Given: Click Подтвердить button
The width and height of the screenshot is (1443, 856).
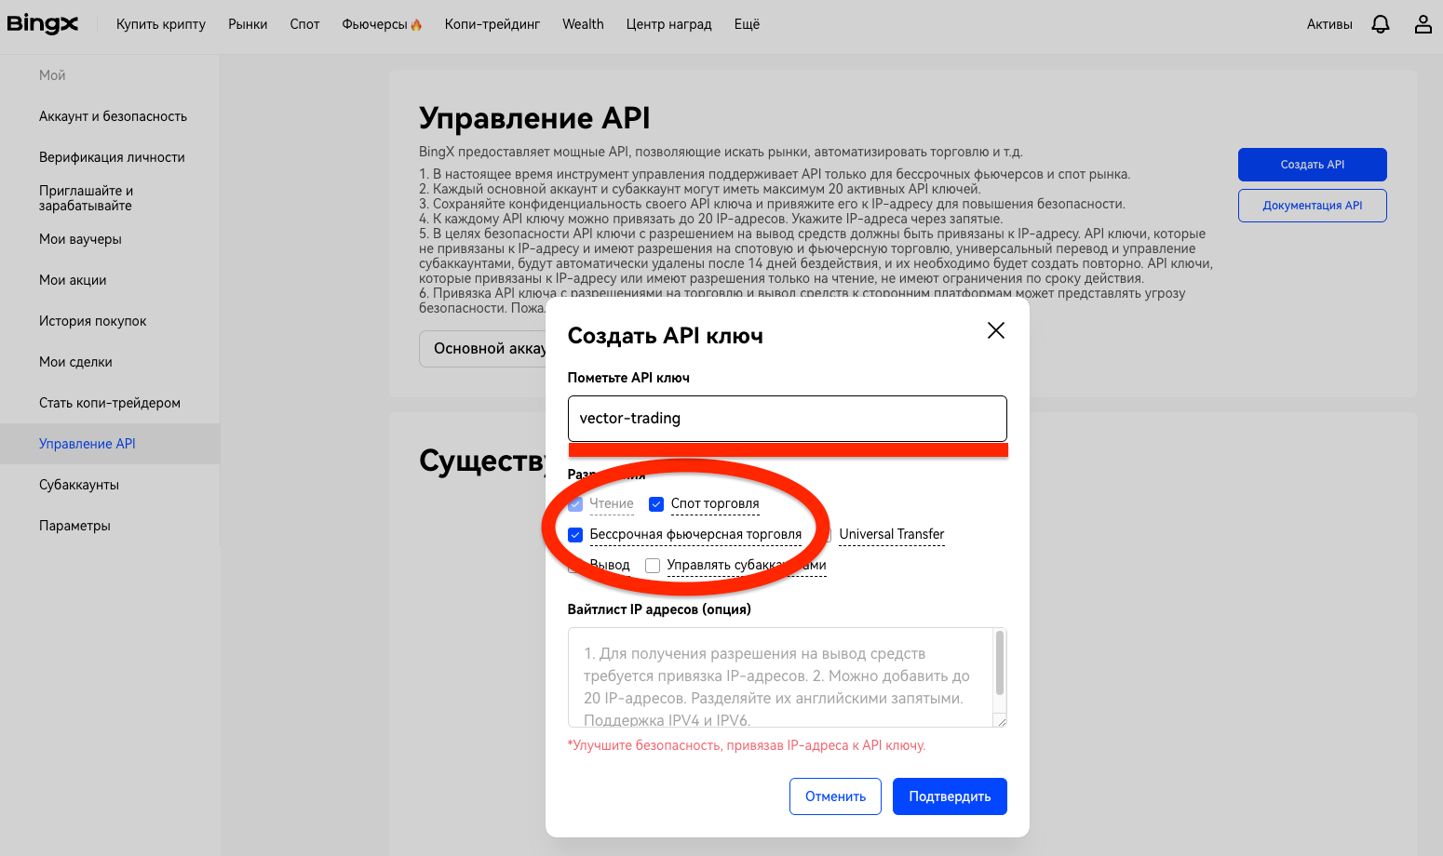Looking at the screenshot, I should coord(950,796).
